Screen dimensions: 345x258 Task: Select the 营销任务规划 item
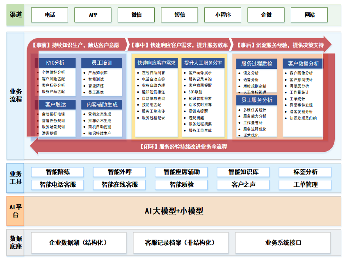[53, 120]
